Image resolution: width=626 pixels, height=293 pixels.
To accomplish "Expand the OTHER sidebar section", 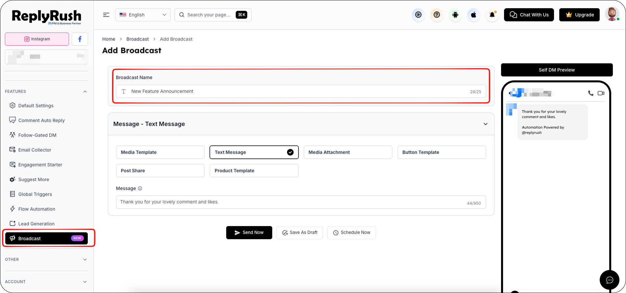I will (85, 260).
